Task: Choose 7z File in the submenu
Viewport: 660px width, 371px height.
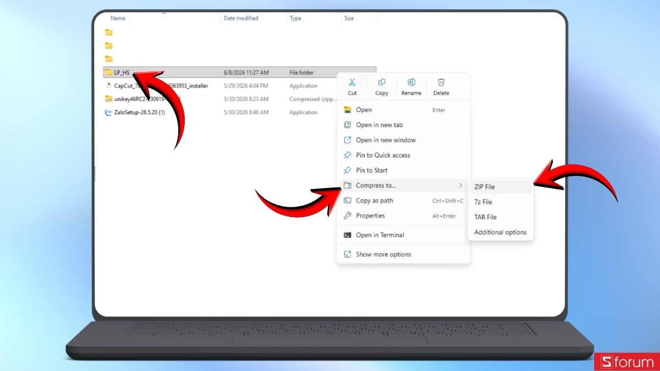Action: [501, 202]
